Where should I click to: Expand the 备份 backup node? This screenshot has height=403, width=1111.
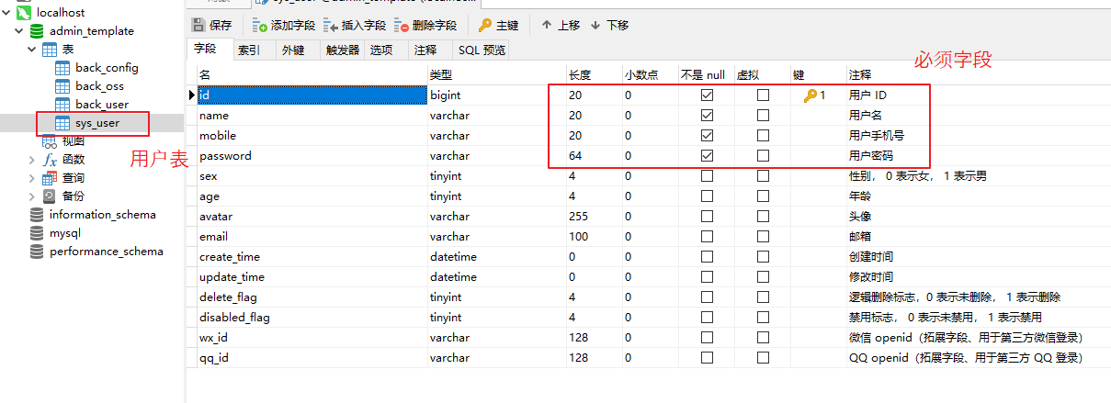[33, 196]
